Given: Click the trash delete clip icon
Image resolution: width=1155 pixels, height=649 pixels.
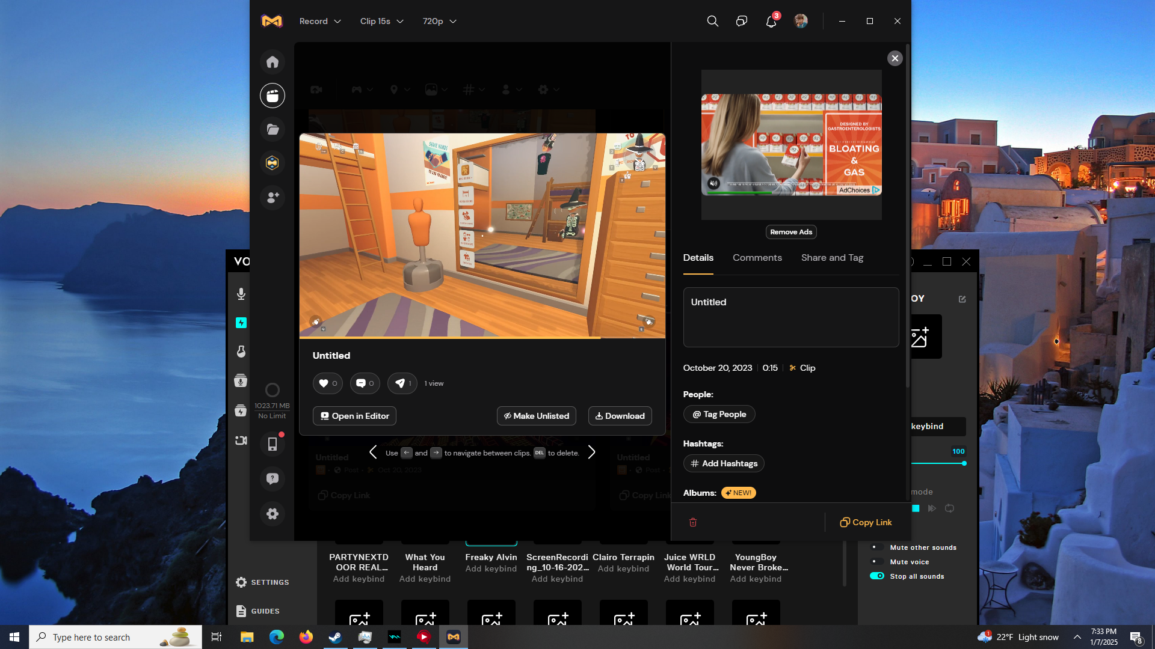Looking at the screenshot, I should pyautogui.click(x=693, y=522).
